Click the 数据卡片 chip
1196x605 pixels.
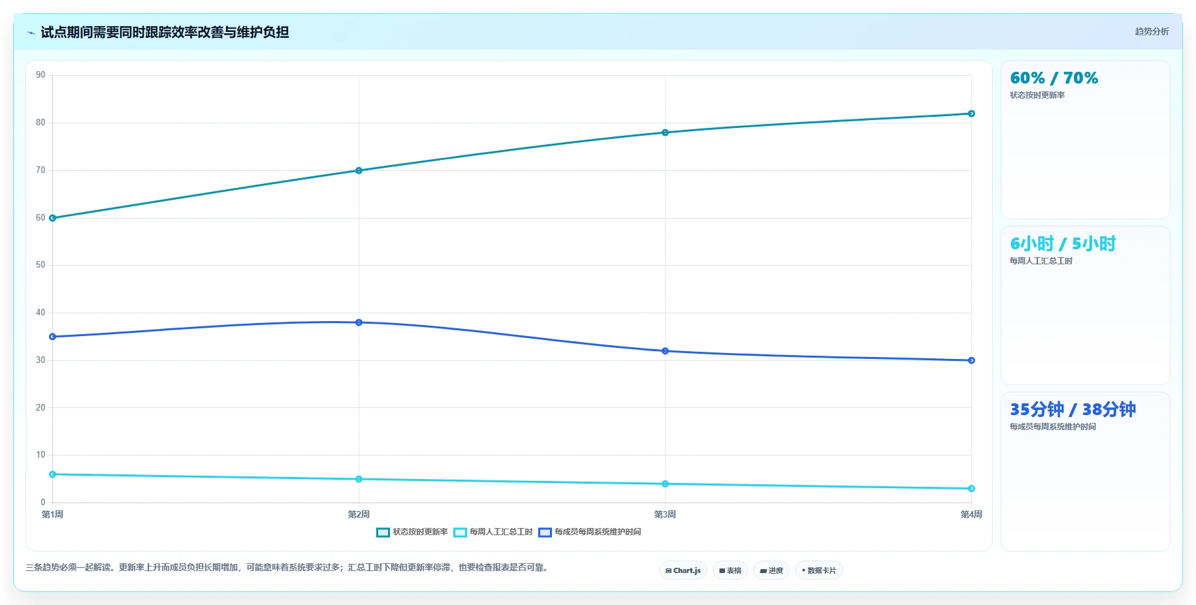pos(819,570)
